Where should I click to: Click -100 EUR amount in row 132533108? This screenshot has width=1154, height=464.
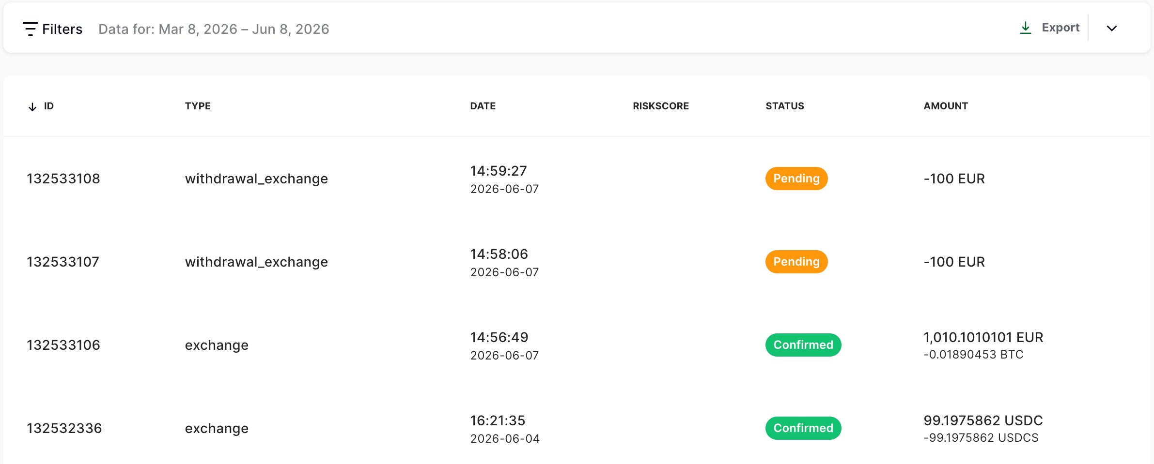tap(954, 179)
